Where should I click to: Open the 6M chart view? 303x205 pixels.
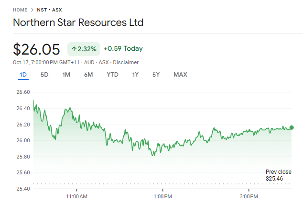pyautogui.click(x=88, y=74)
